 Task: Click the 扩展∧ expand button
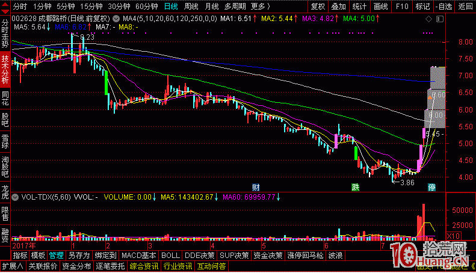(13, 266)
